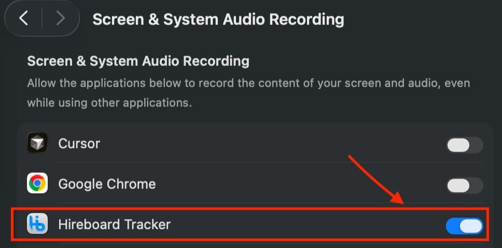The height and width of the screenshot is (248, 502).
Task: Select the Hireboard Tracker name label
Action: [x=114, y=224]
